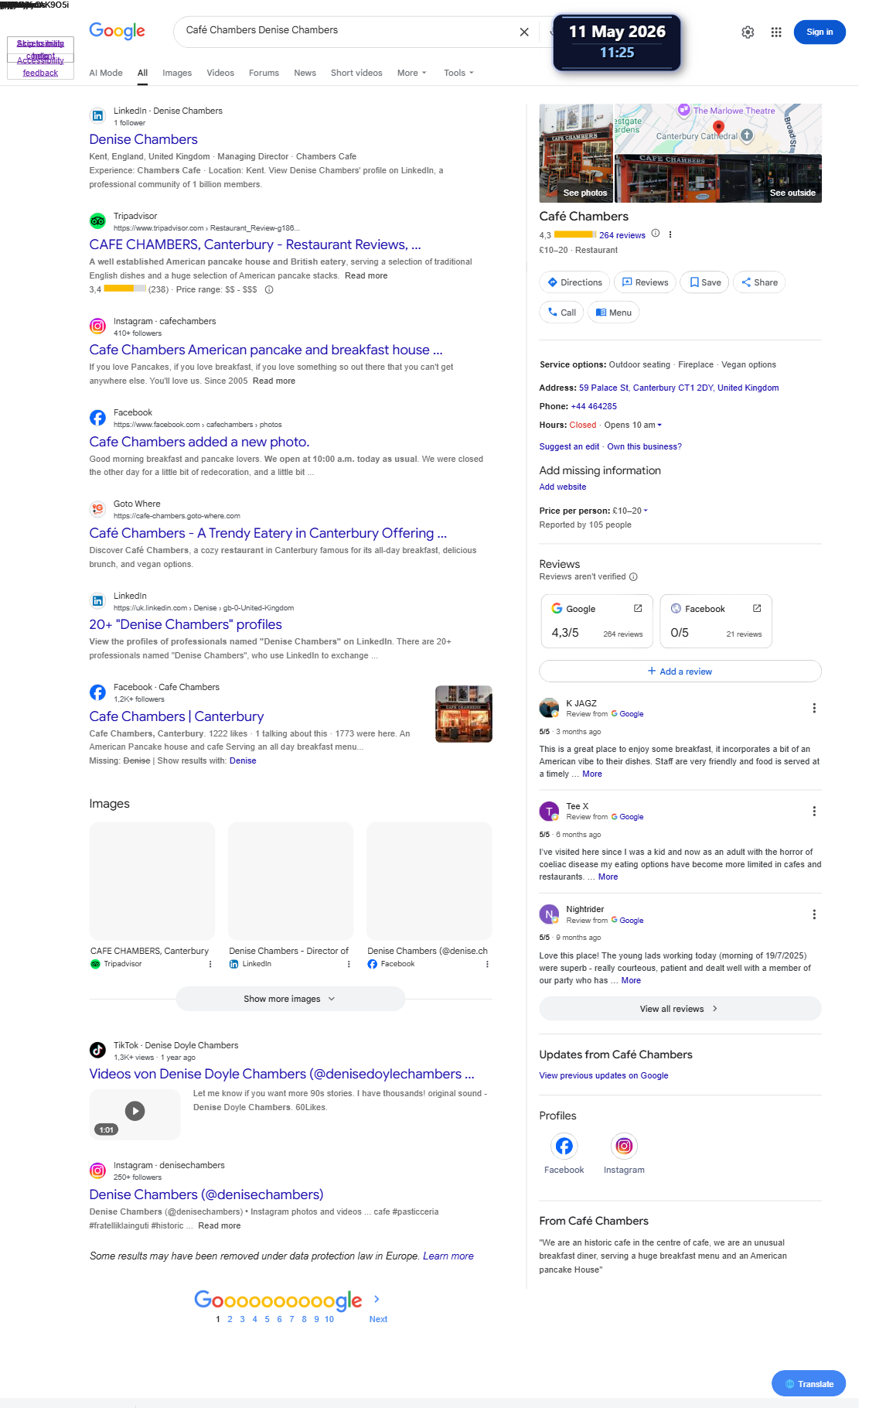Click the Translate button
869x1408 pixels.
click(x=809, y=1383)
